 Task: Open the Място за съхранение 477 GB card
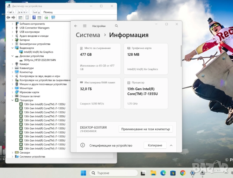[x=99, y=59]
